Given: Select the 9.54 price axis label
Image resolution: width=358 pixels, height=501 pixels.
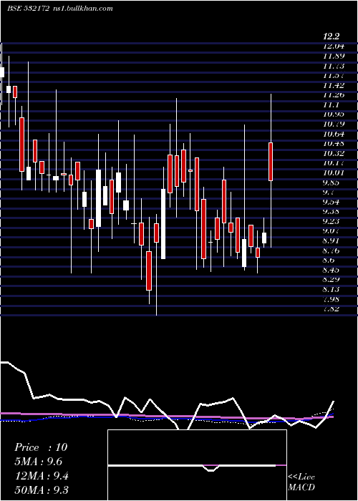Looking at the screenshot, I should (x=332, y=203).
